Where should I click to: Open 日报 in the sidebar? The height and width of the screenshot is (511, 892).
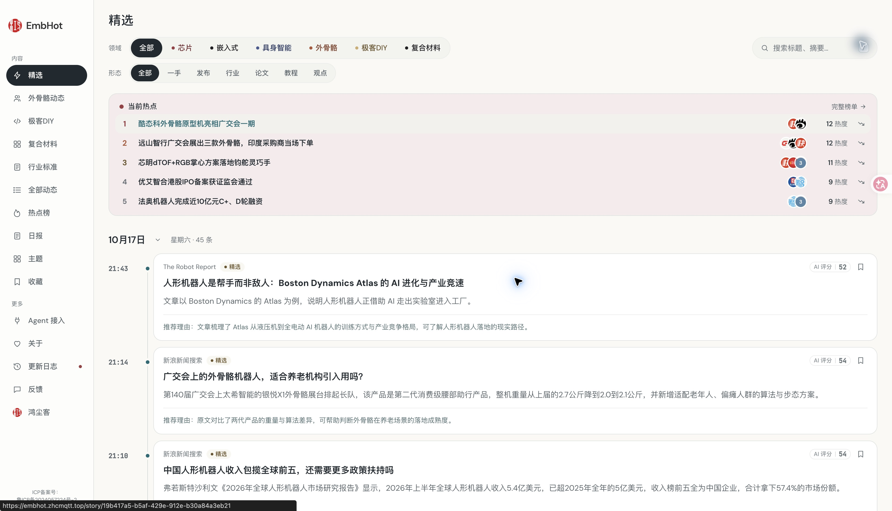coord(46,236)
